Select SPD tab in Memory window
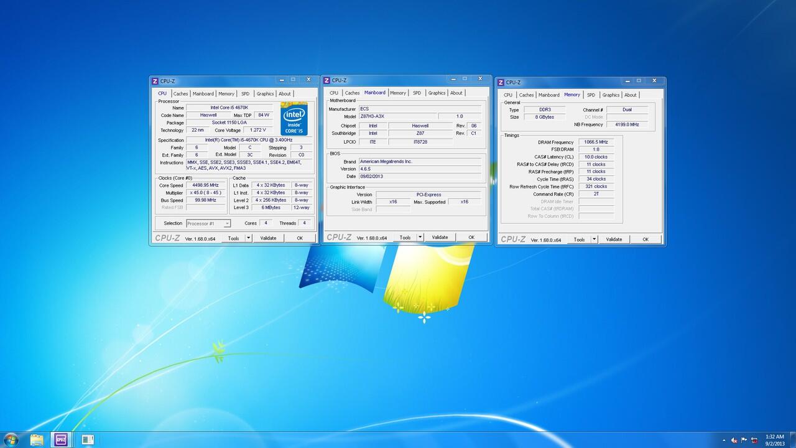 (591, 95)
